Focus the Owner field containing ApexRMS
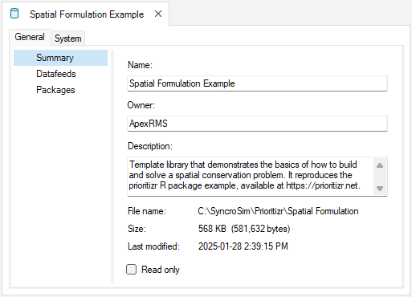412x297 pixels. [257, 124]
